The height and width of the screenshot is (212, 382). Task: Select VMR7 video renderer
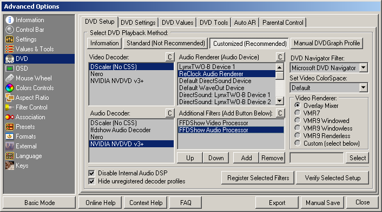[298, 113]
